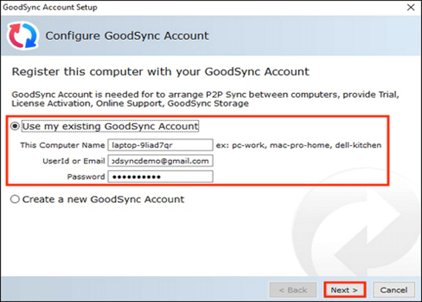This screenshot has width=422, height=302.
Task: Focus the This Computer Name field
Action: 160,146
